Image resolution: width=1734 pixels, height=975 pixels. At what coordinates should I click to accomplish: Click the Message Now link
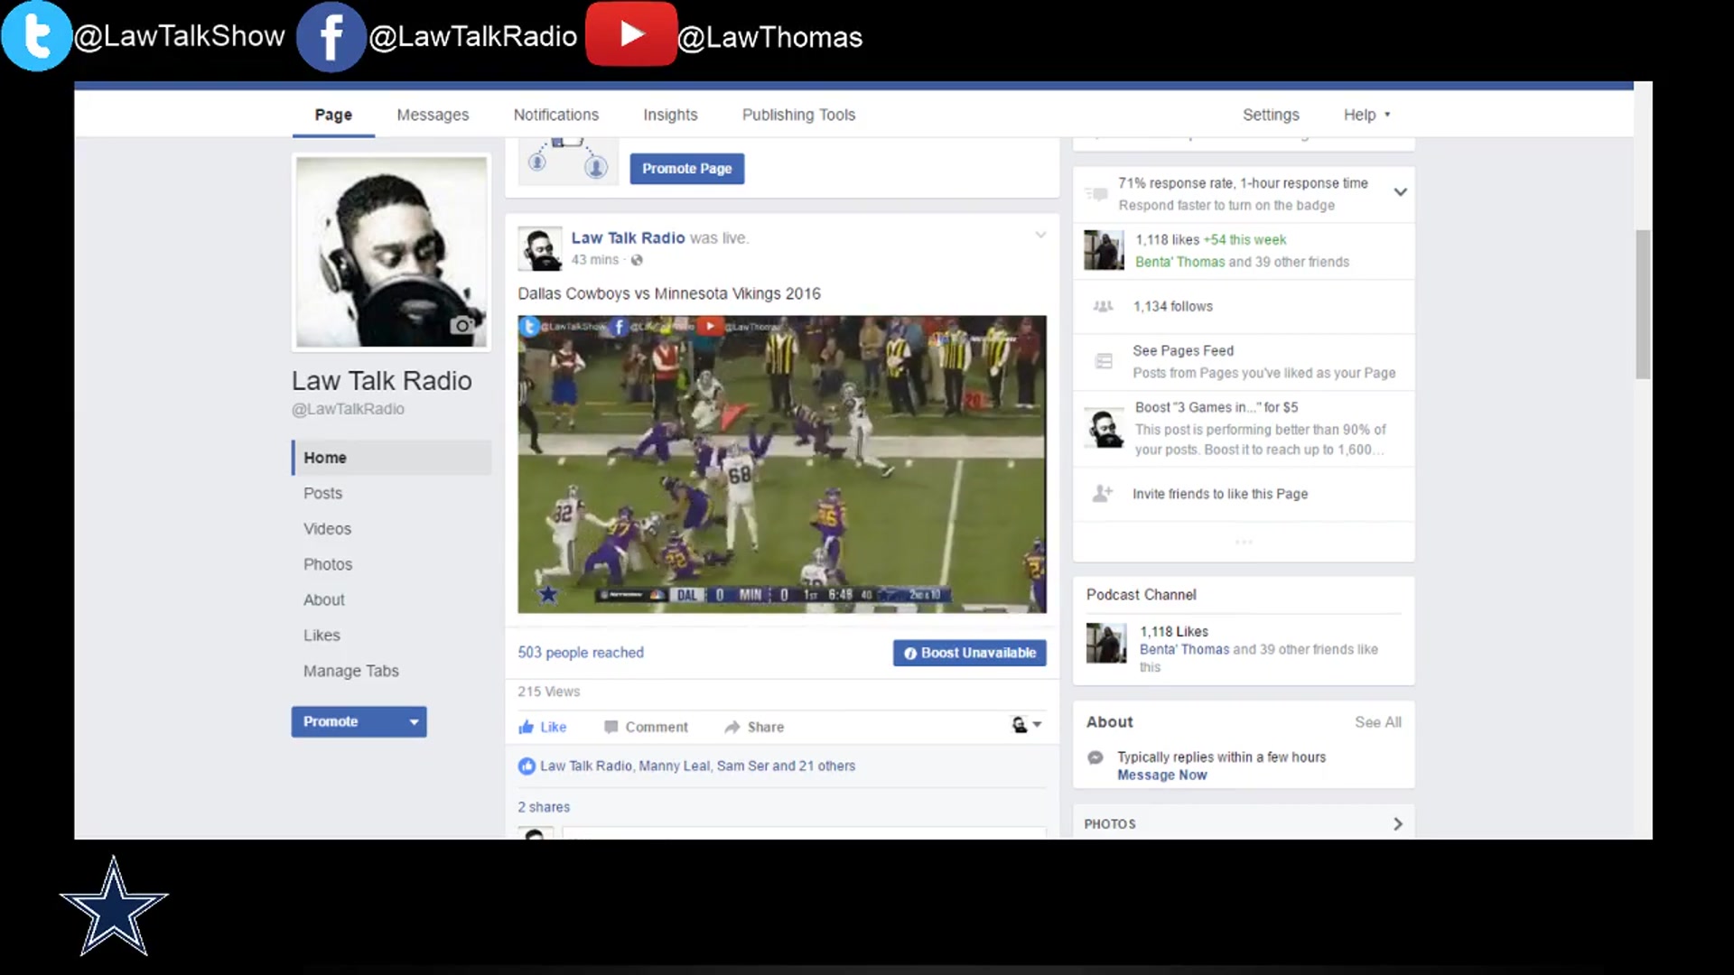(x=1161, y=775)
